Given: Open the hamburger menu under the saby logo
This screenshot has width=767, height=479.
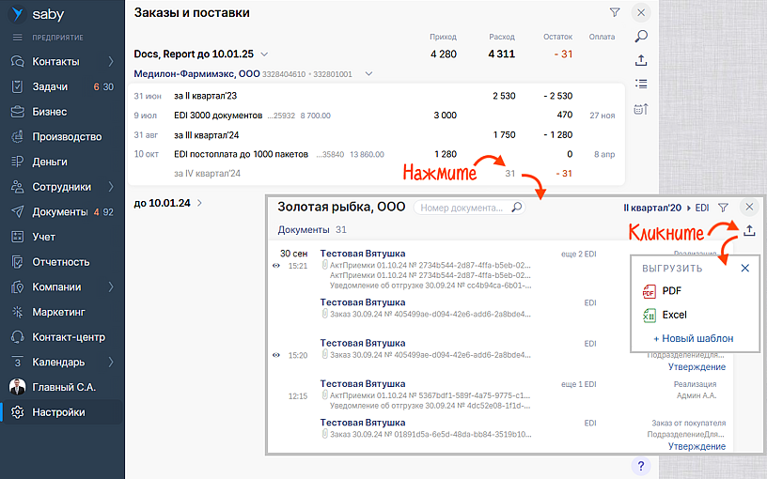Looking at the screenshot, I should 17,38.
